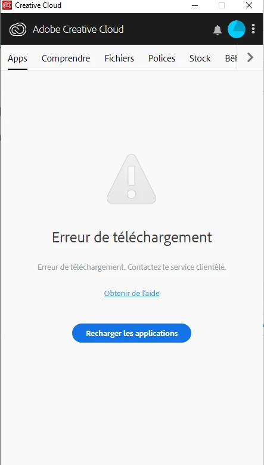Viewport: 264px width, 465px height.
Task: Close the Creative Cloud window
Action: 249,5
